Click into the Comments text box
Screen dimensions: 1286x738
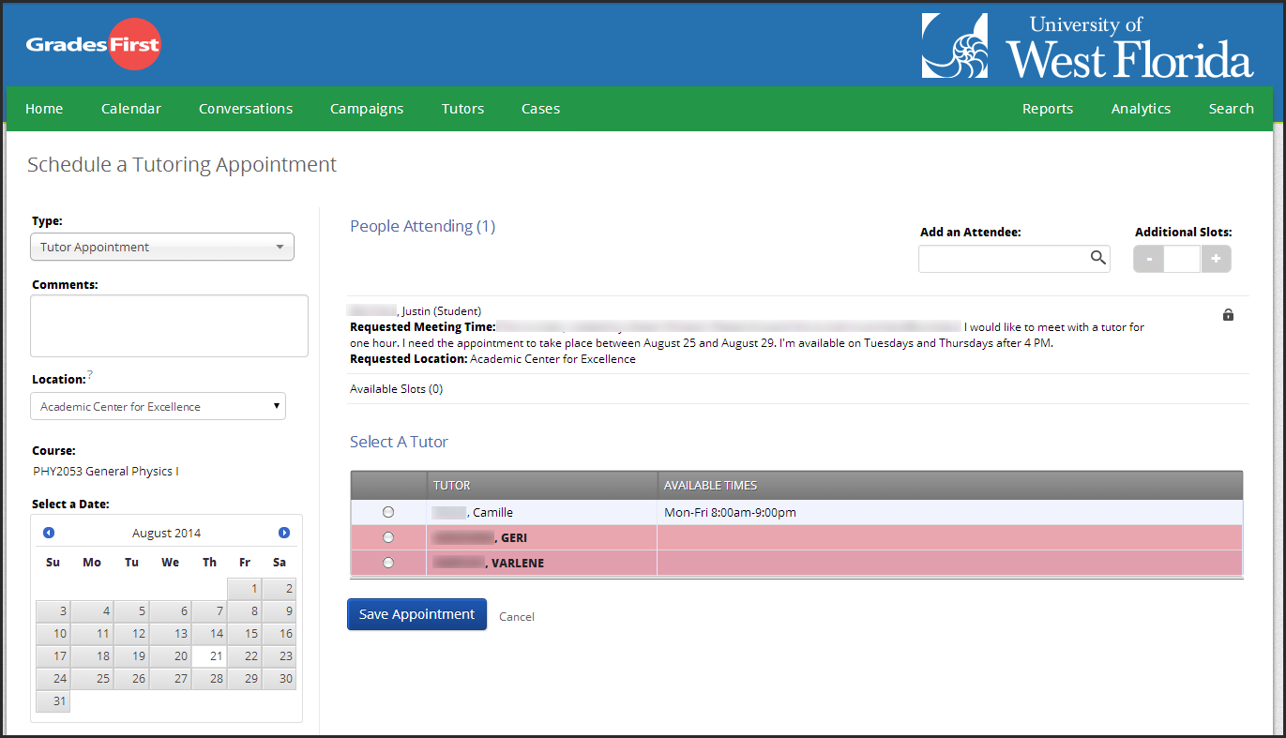pyautogui.click(x=169, y=325)
